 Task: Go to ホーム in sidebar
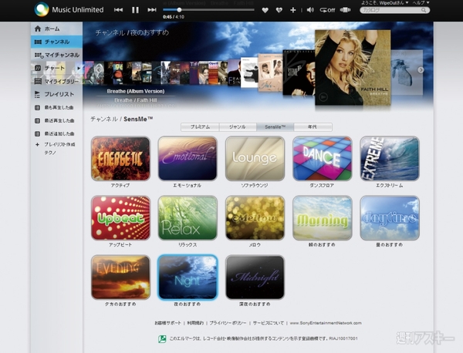[x=56, y=29]
